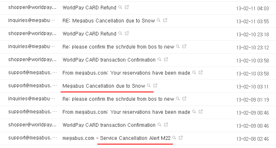Preview the 03:58 WorldPay CARD transaction Confirmation

point(159,60)
